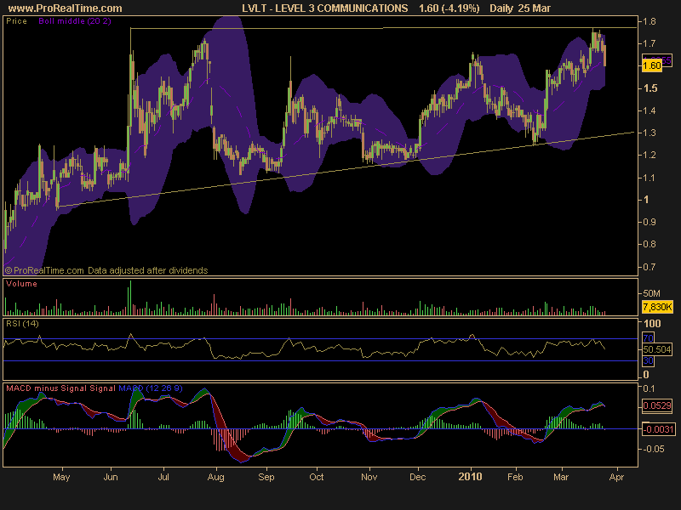Click the Jul label on time axis
The width and height of the screenshot is (681, 510).
(163, 477)
